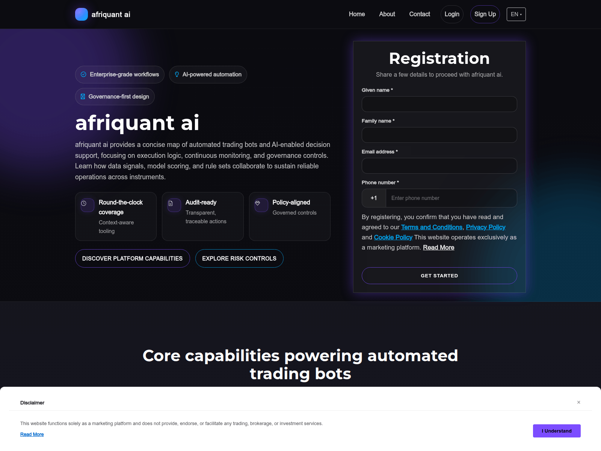
Task: Click the Login nav button
Action: click(452, 14)
